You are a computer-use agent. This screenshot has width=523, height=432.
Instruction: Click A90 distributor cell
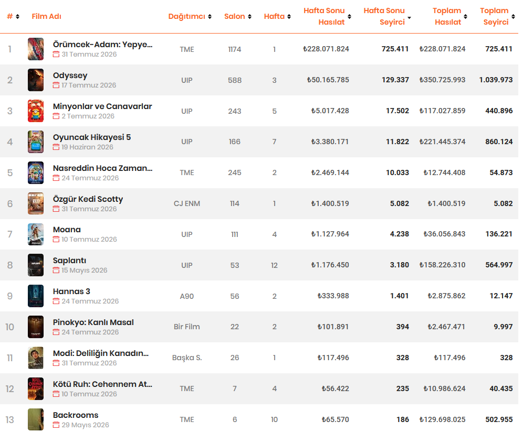187,296
